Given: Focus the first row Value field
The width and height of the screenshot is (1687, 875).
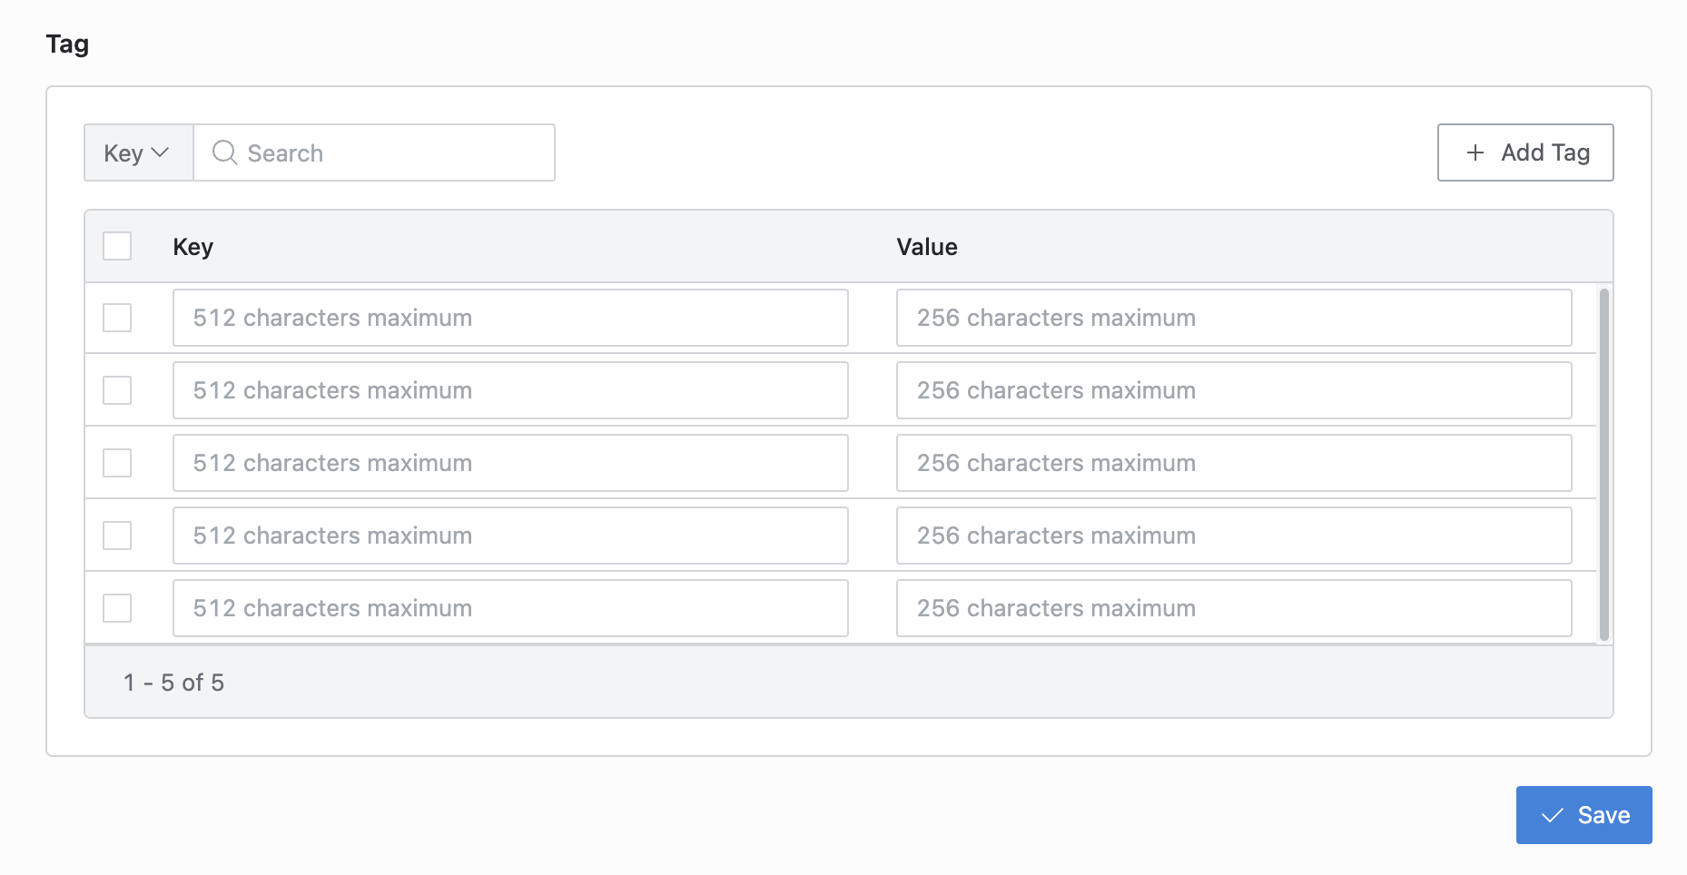Looking at the screenshot, I should (1234, 318).
